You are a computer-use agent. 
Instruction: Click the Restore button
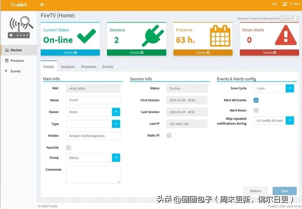256,191
